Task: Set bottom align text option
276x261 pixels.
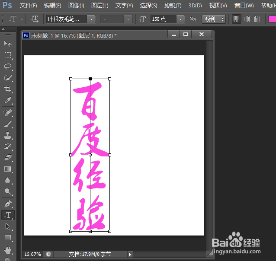Action: tap(257, 19)
